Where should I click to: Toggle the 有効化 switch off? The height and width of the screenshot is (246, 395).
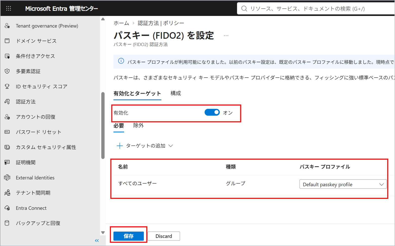pos(212,112)
